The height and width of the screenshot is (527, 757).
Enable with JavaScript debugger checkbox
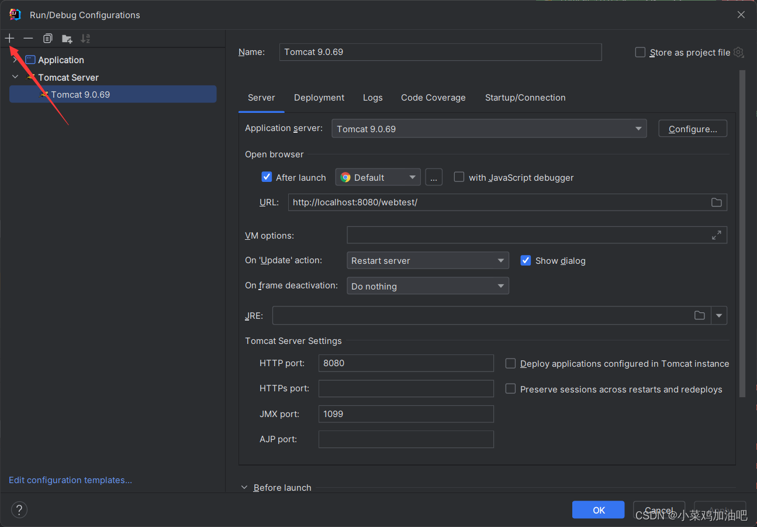tap(459, 177)
